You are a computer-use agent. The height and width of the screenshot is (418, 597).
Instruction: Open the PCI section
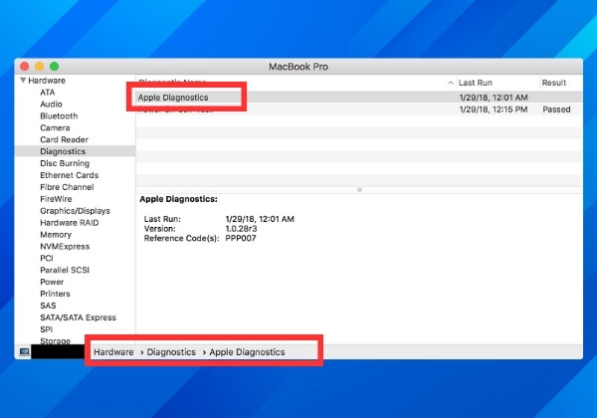click(x=47, y=258)
